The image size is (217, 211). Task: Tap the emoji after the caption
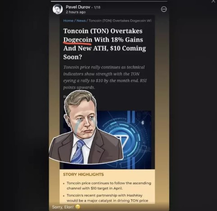(78, 207)
